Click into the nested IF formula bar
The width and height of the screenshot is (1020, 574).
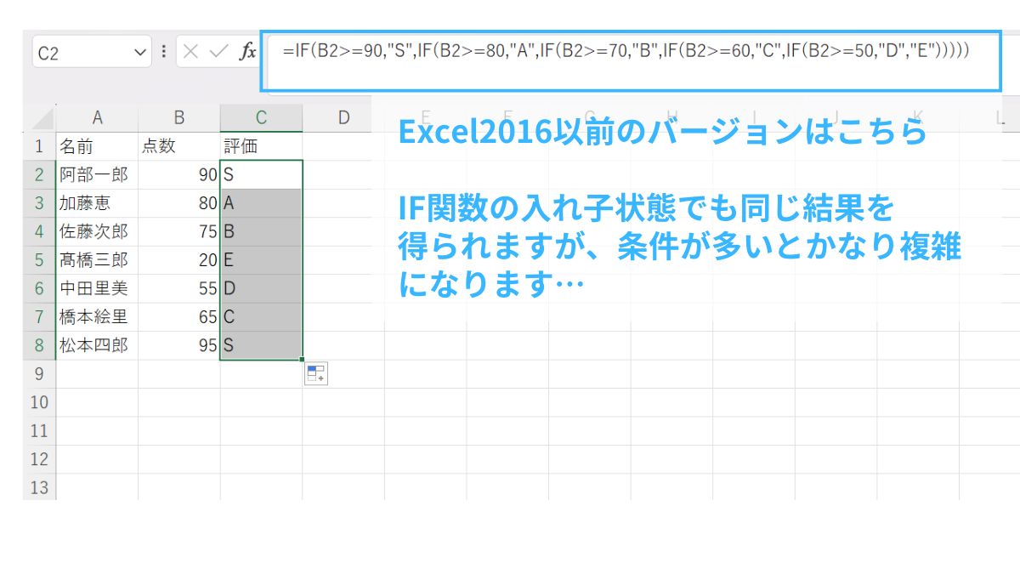pos(632,61)
